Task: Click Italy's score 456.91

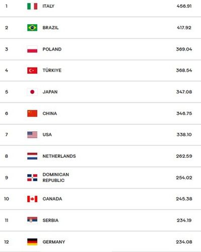Action: (x=184, y=6)
